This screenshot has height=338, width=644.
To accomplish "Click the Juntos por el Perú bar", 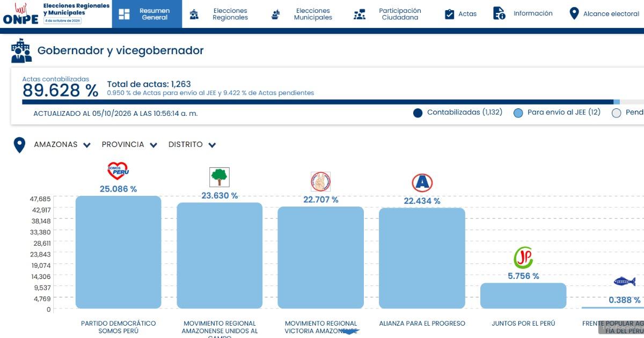I will (x=523, y=296).
